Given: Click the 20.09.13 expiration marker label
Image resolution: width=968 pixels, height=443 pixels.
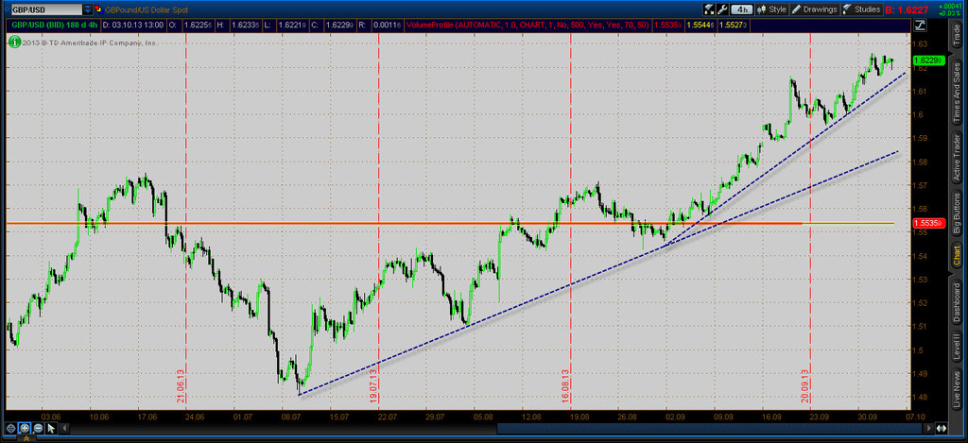Looking at the screenshot, I should pos(805,385).
